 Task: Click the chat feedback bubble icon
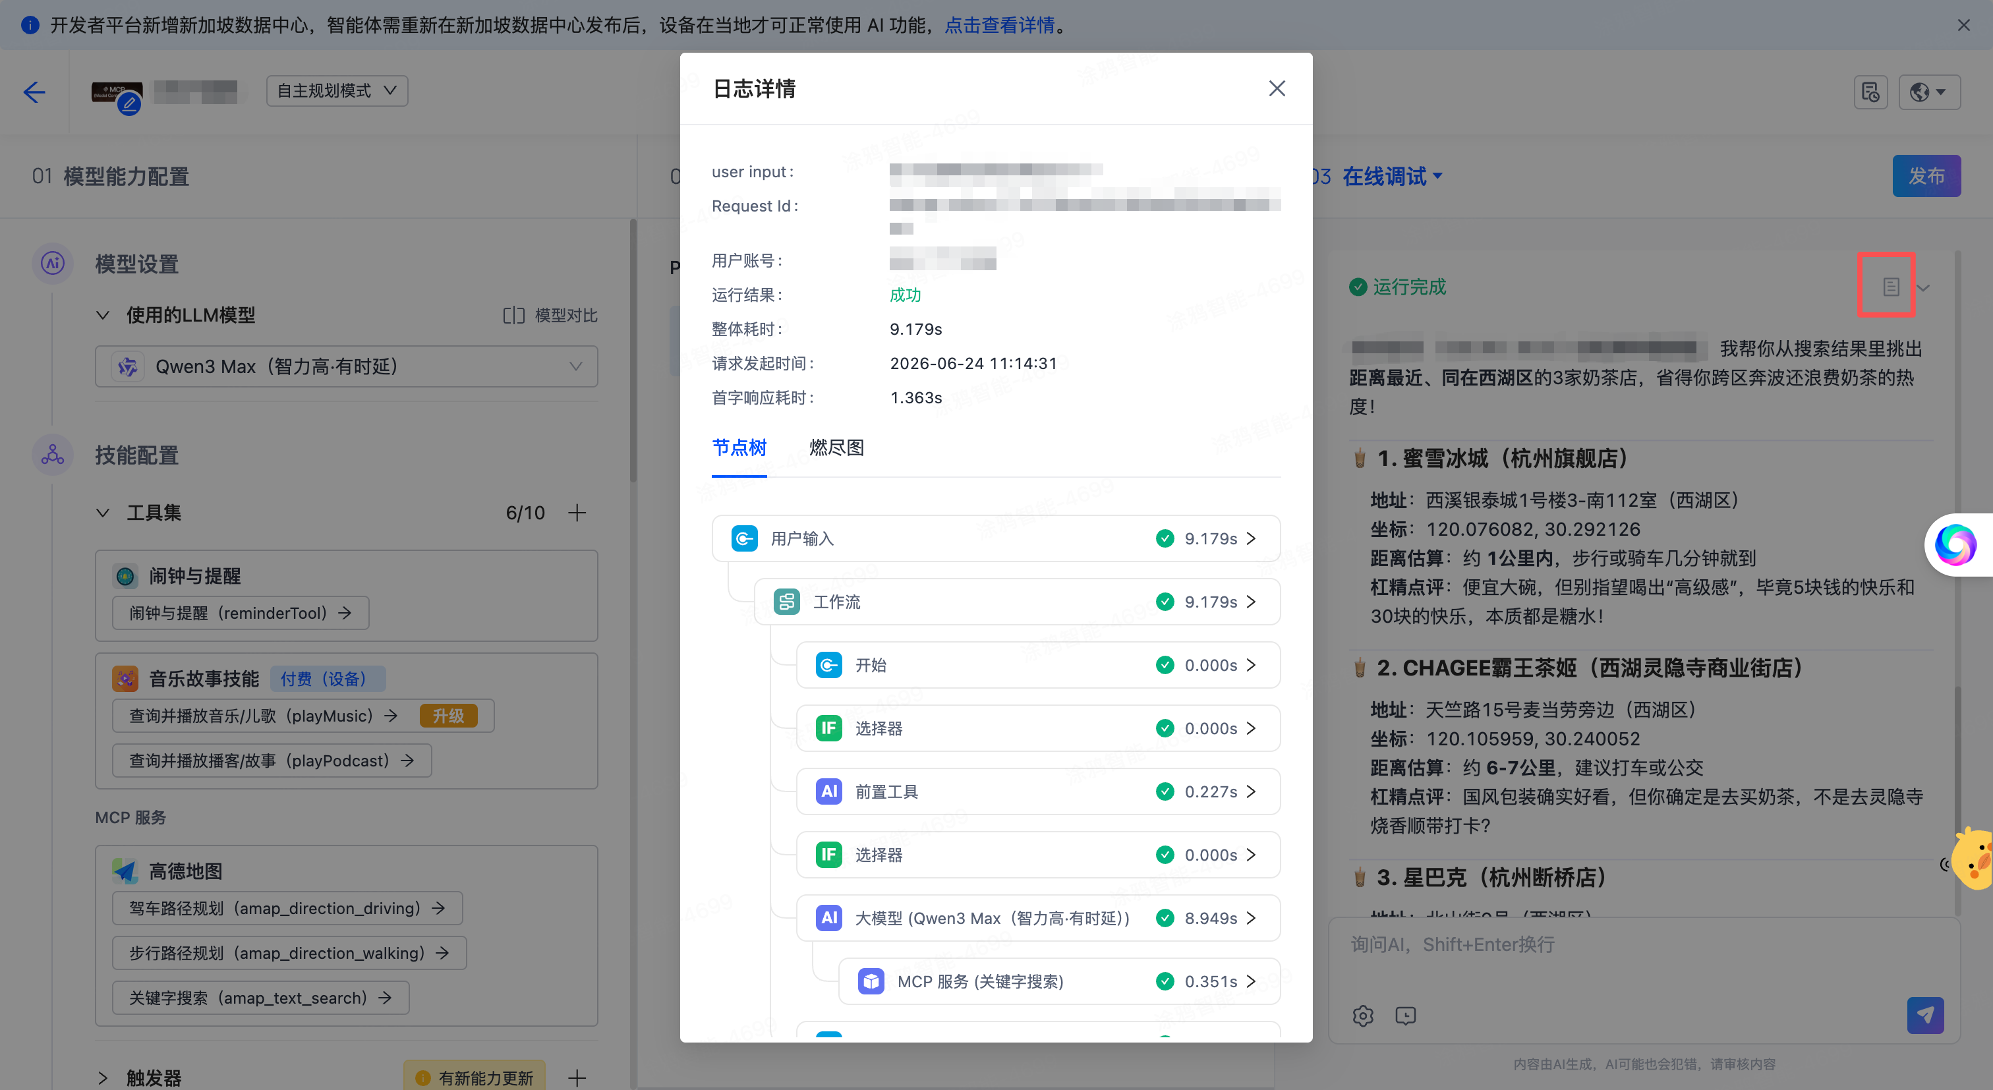(x=1406, y=1016)
